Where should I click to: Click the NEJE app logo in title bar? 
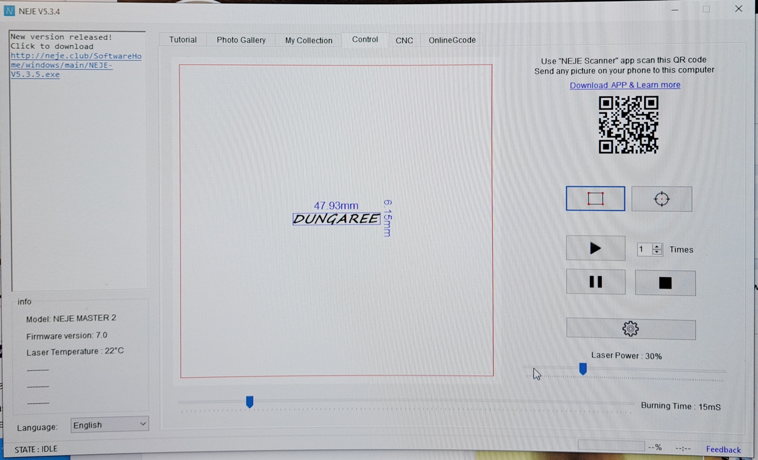pos(9,11)
